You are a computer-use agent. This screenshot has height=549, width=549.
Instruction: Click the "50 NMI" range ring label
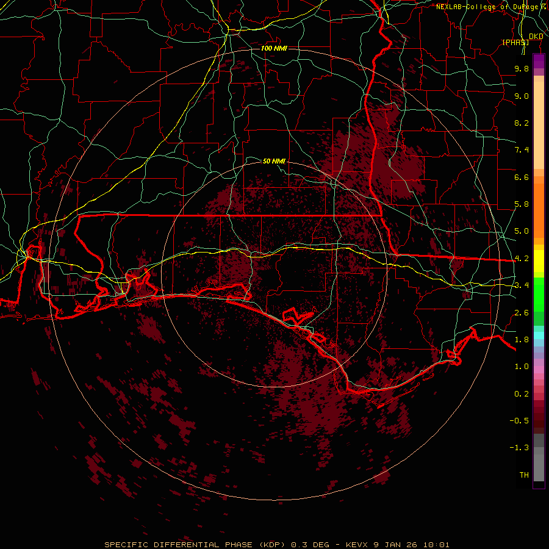(x=274, y=161)
